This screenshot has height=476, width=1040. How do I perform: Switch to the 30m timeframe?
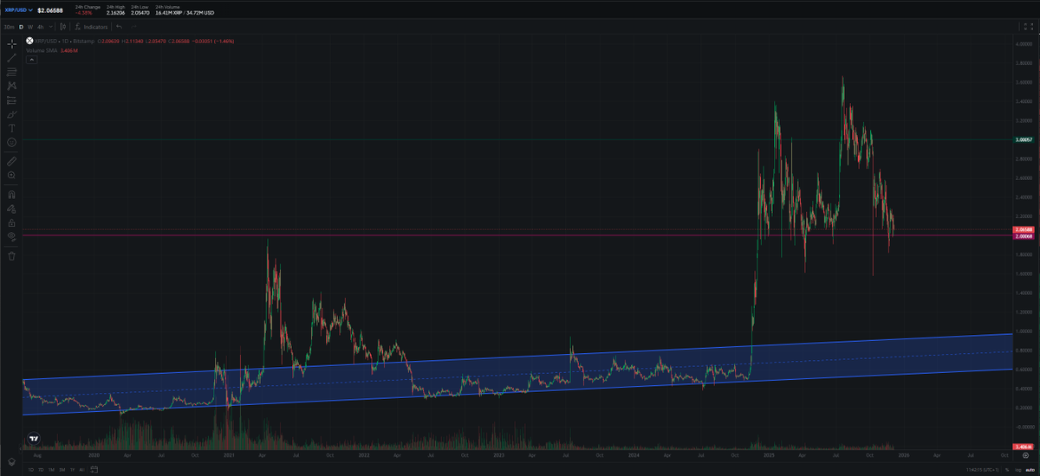[x=9, y=27]
